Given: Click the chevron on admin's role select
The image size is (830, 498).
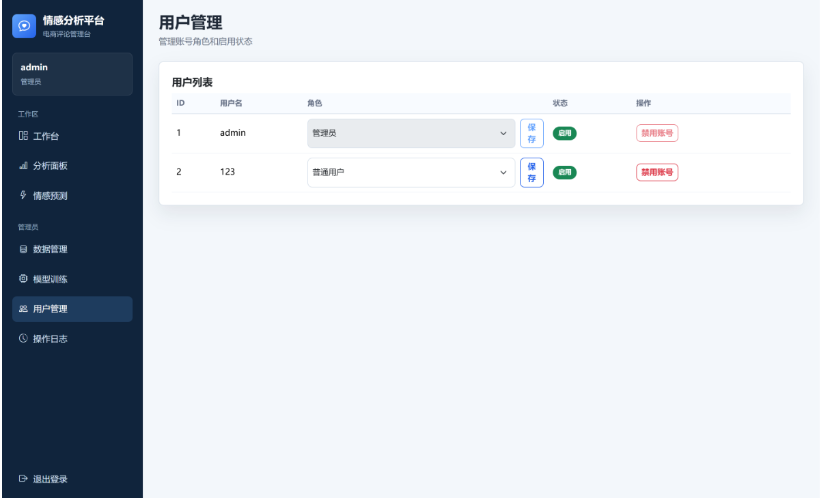Looking at the screenshot, I should click(503, 133).
